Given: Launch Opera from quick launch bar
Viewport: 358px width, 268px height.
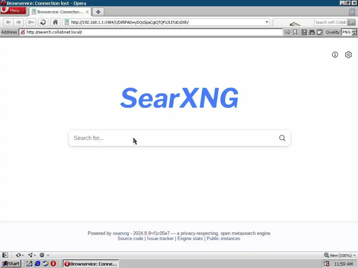Looking at the screenshot, I should click(53, 264).
